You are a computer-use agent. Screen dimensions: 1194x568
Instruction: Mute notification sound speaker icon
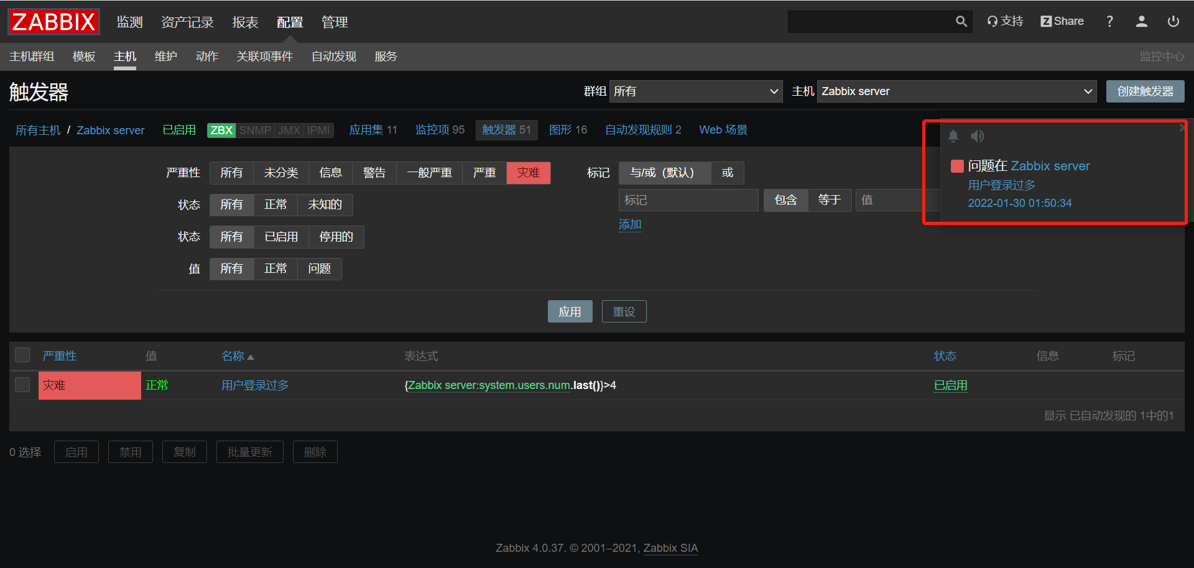pos(978,135)
